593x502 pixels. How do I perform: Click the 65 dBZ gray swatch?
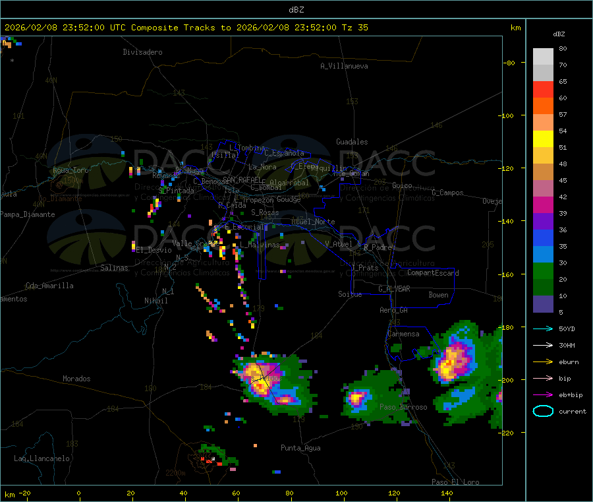(543, 73)
